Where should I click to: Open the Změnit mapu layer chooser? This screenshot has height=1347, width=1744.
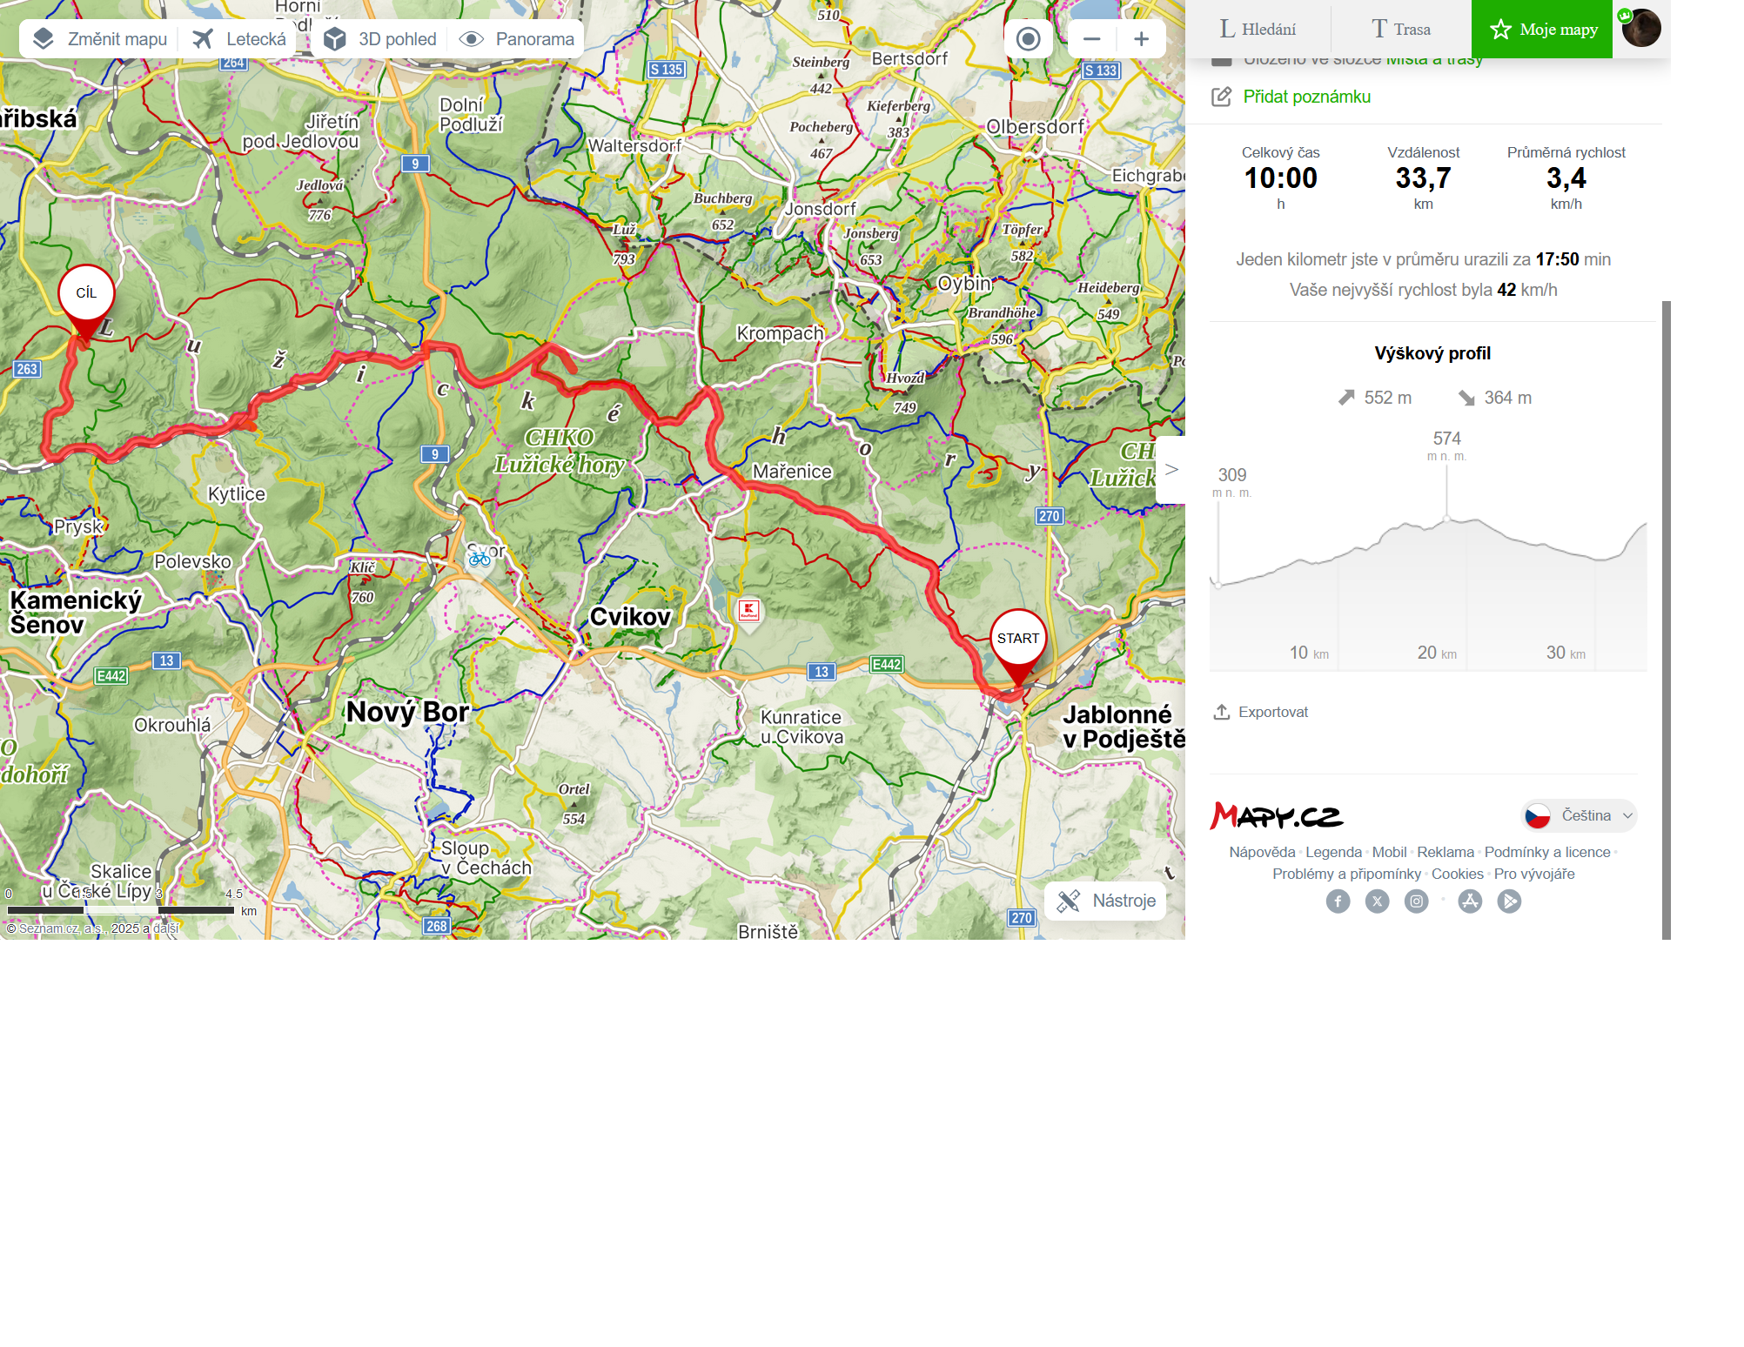100,39
